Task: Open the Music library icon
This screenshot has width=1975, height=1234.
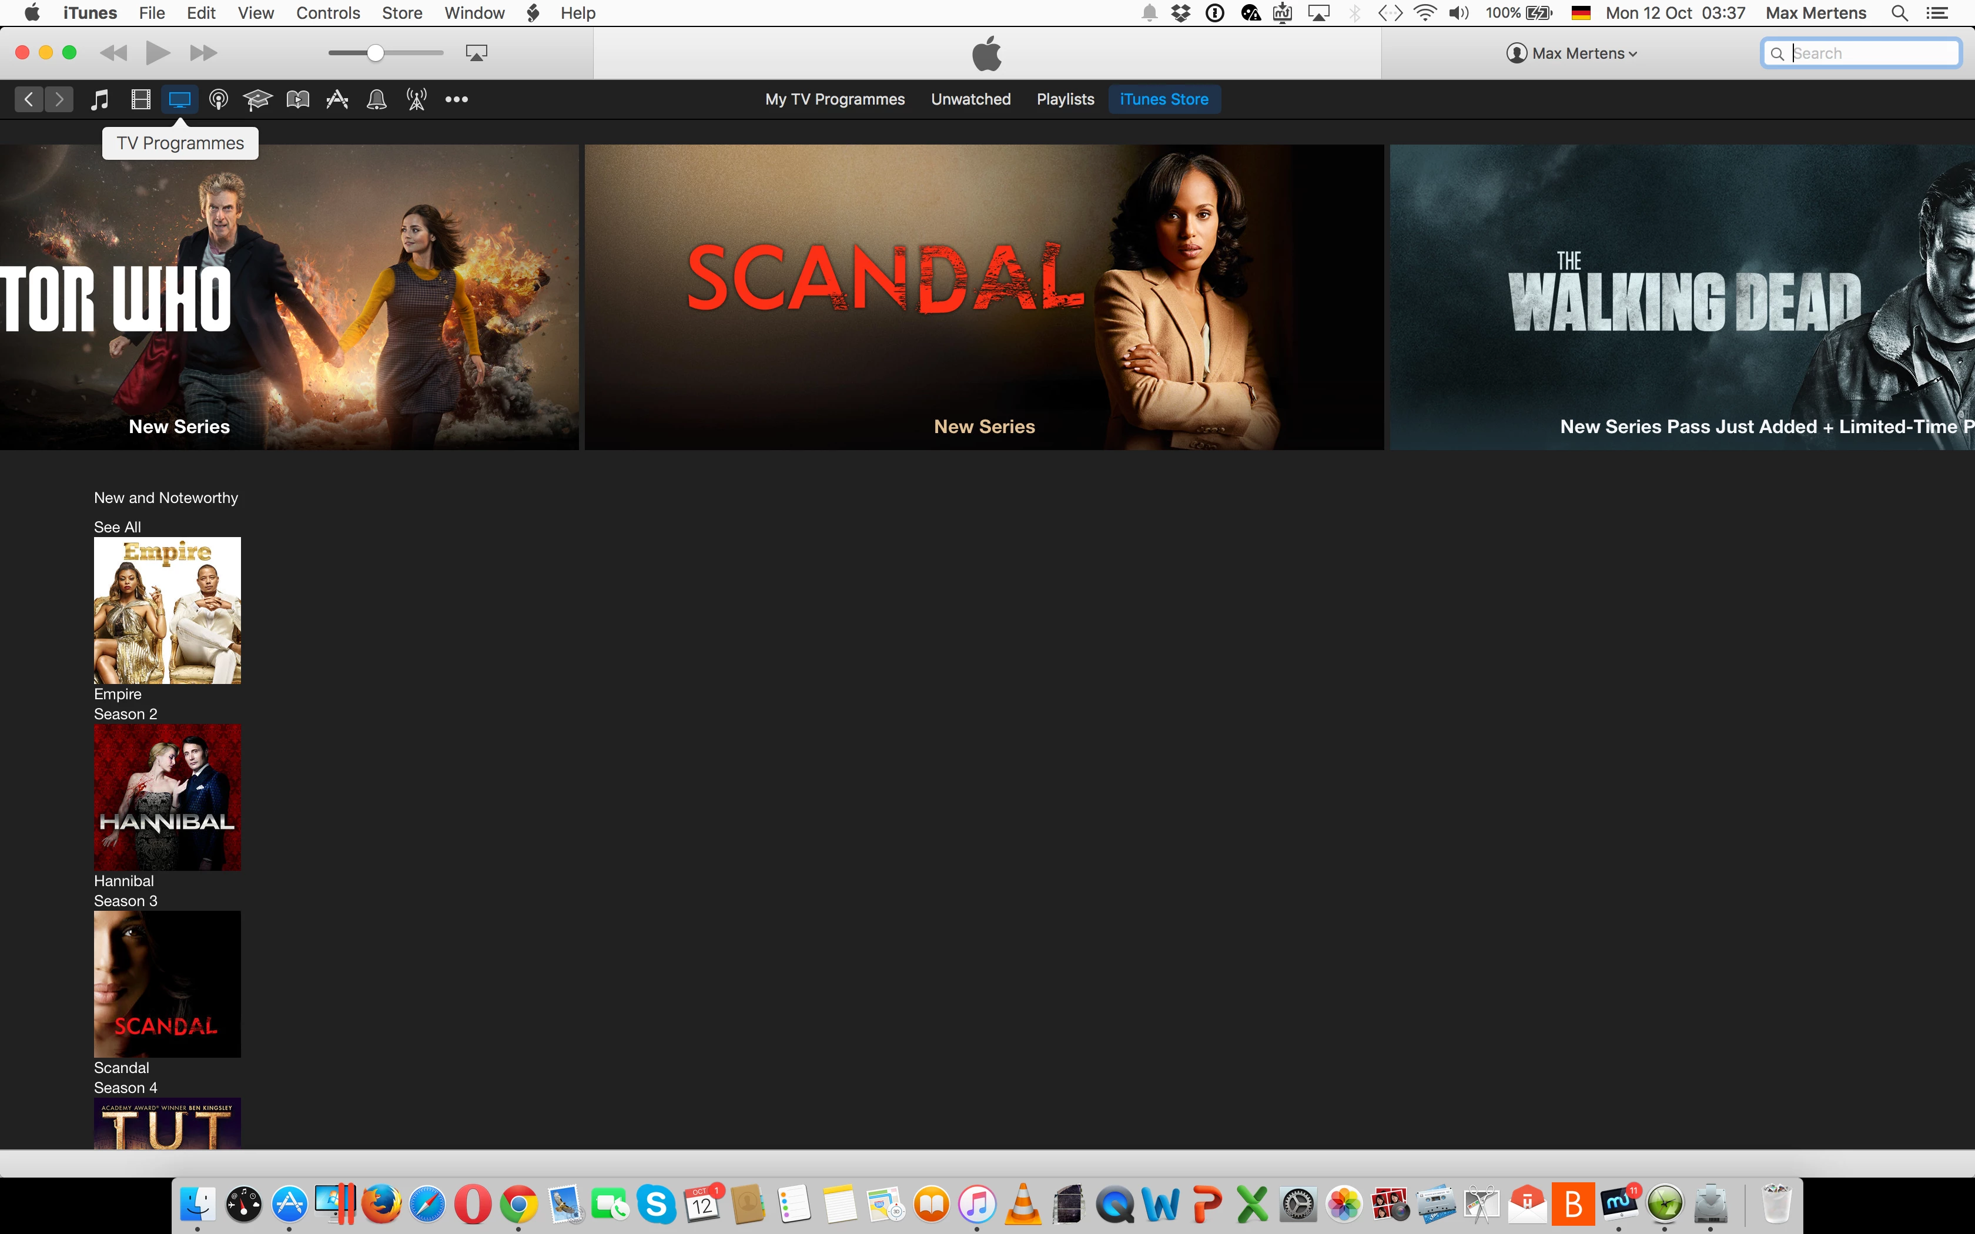Action: click(x=99, y=99)
